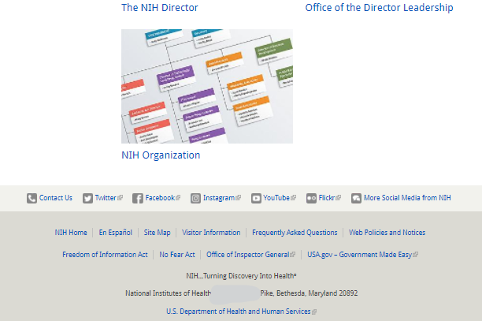Go to NIH Home footer link
Viewport: 482px width, 321px height.
click(x=71, y=233)
